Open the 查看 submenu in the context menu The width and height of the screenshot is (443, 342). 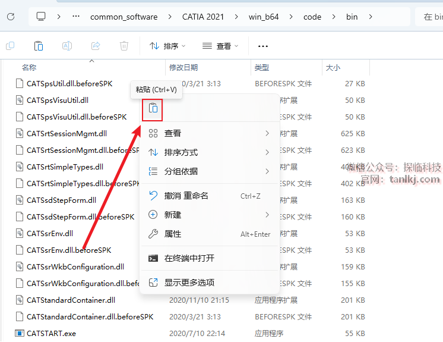[209, 133]
